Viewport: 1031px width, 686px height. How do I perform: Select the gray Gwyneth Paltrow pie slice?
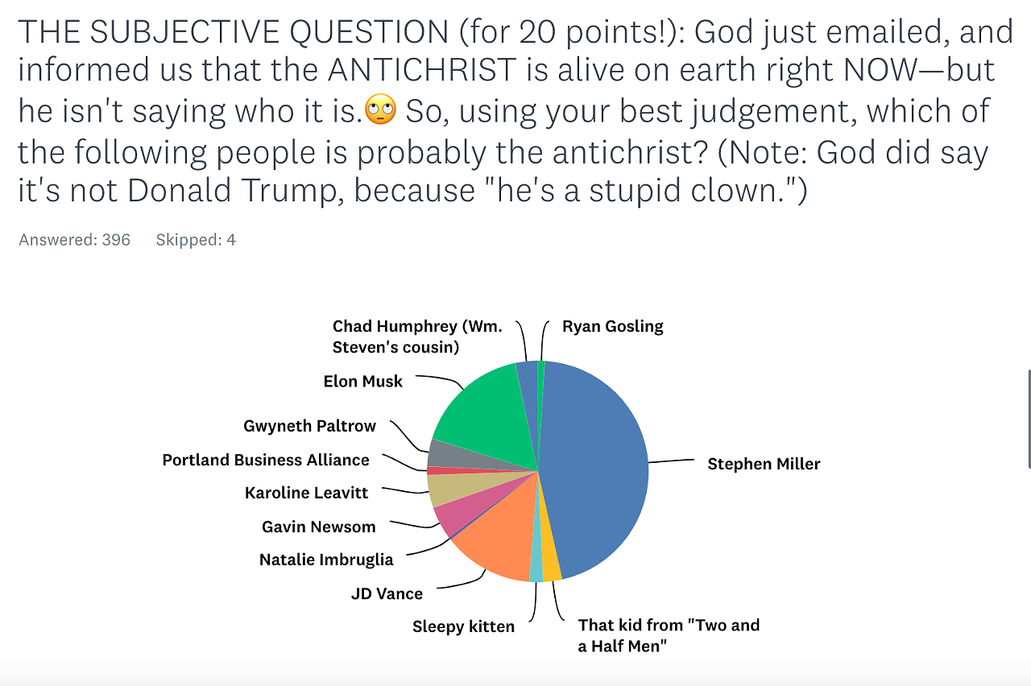[x=445, y=453]
